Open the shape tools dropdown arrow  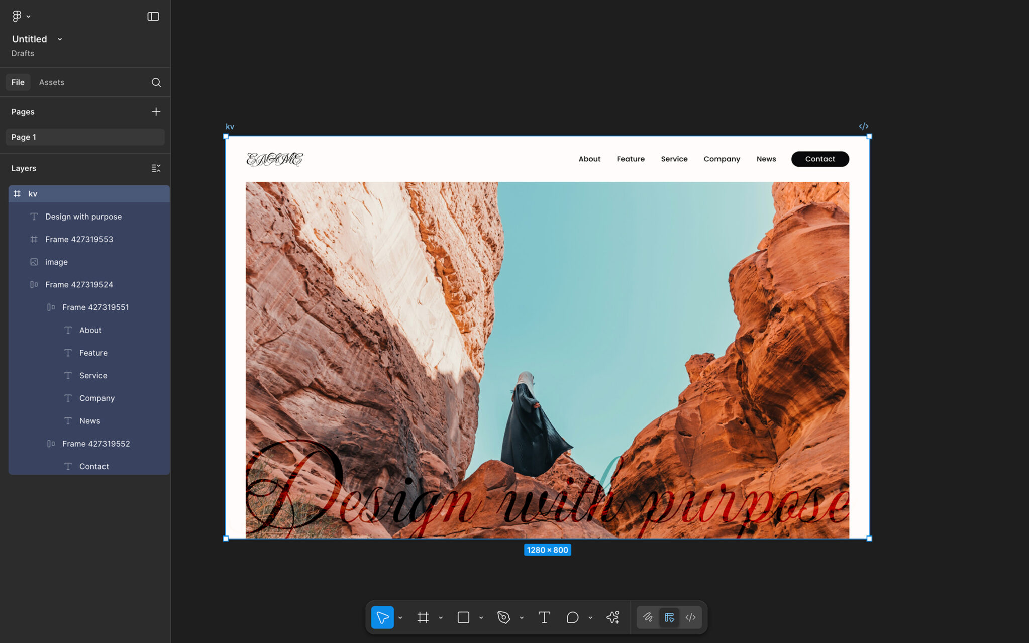481,618
